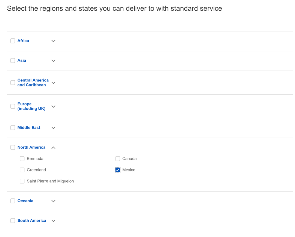The height and width of the screenshot is (237, 295).
Task: Click the Oceania region link
Action: (x=25, y=201)
